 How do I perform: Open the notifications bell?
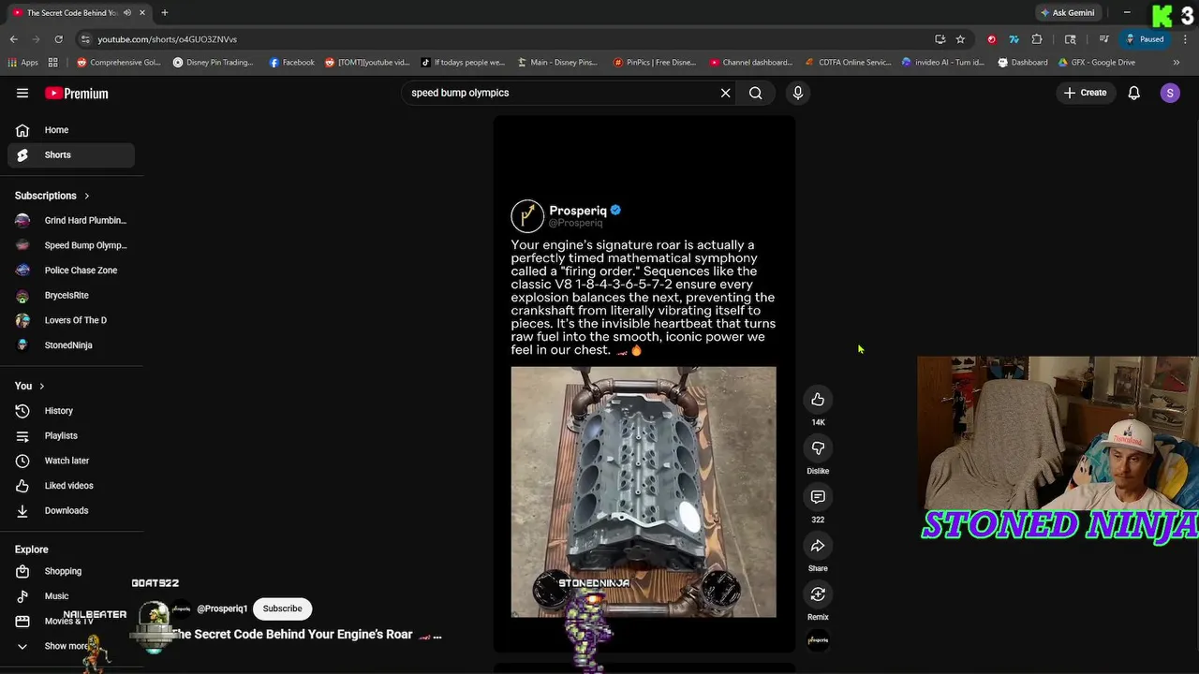click(1133, 93)
